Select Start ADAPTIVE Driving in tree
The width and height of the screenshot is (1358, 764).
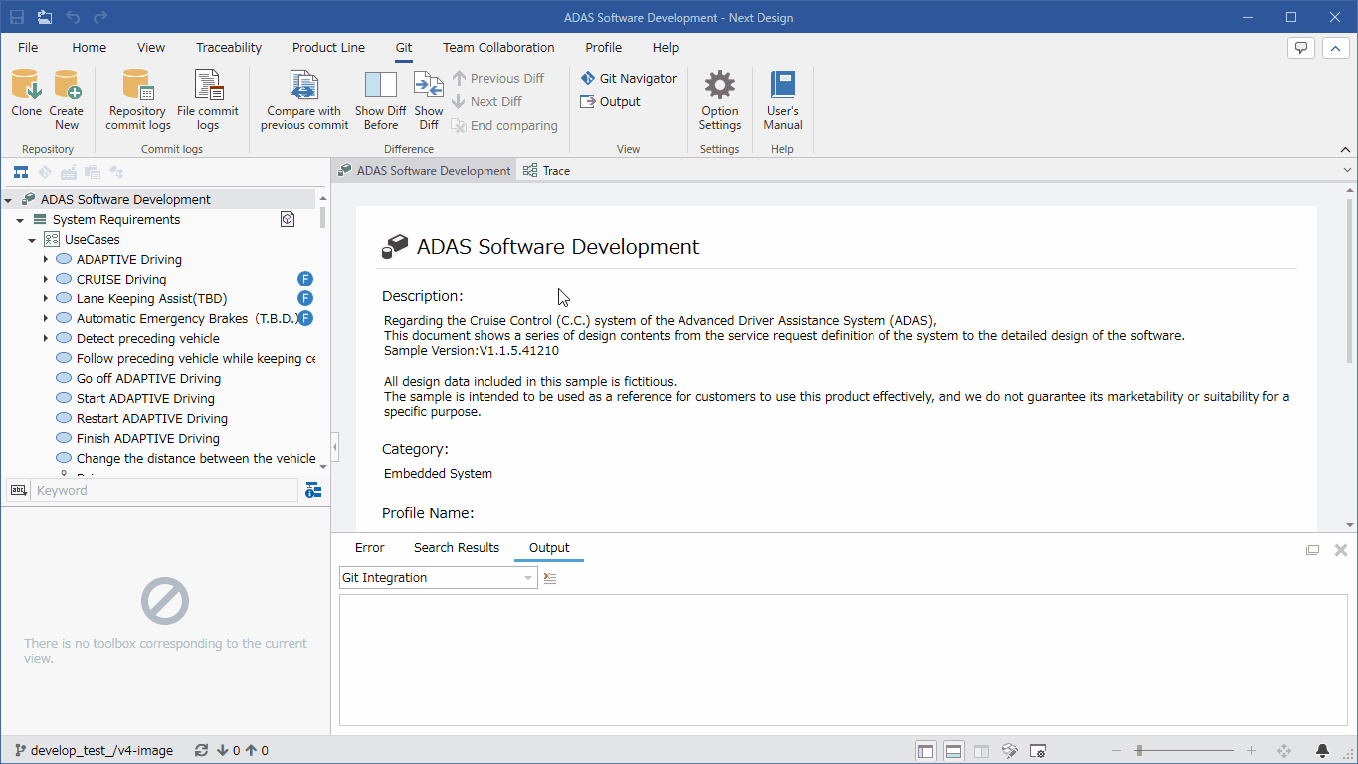pos(145,398)
